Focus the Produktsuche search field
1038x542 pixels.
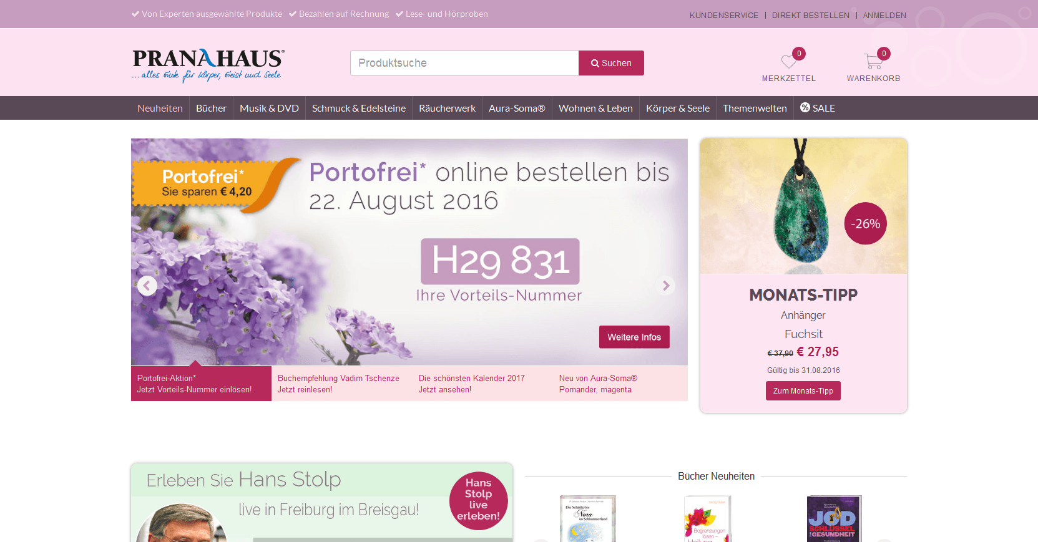[464, 63]
